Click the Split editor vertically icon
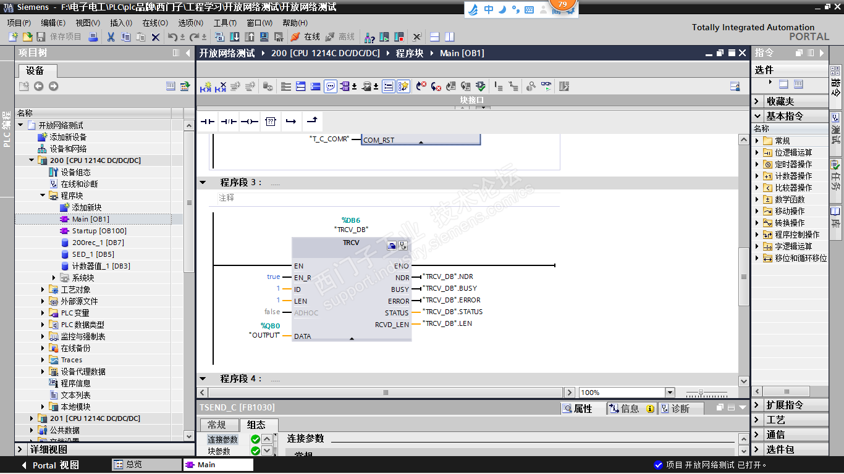The width and height of the screenshot is (844, 474). [450, 37]
